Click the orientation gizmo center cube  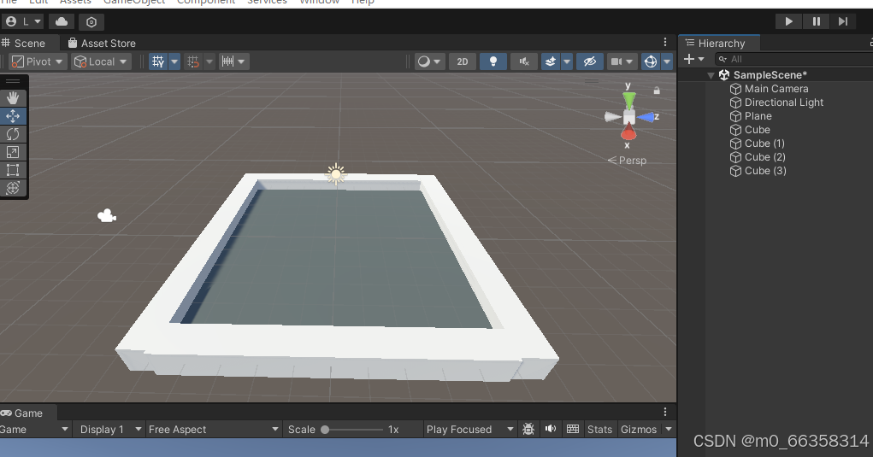point(629,117)
